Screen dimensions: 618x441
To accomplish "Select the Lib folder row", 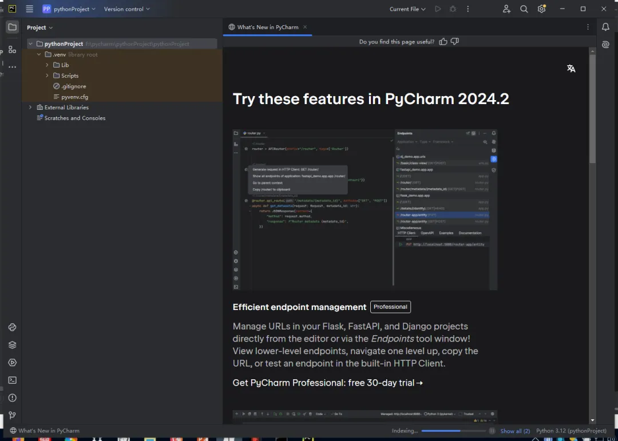I will 122,65.
